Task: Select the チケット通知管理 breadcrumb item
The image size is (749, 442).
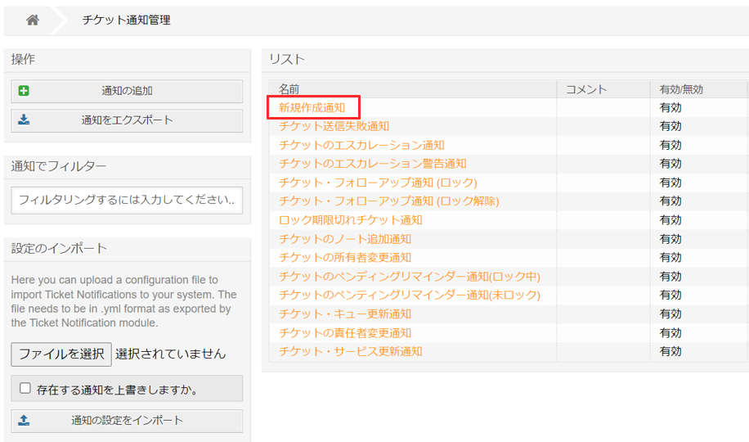Action: [126, 20]
